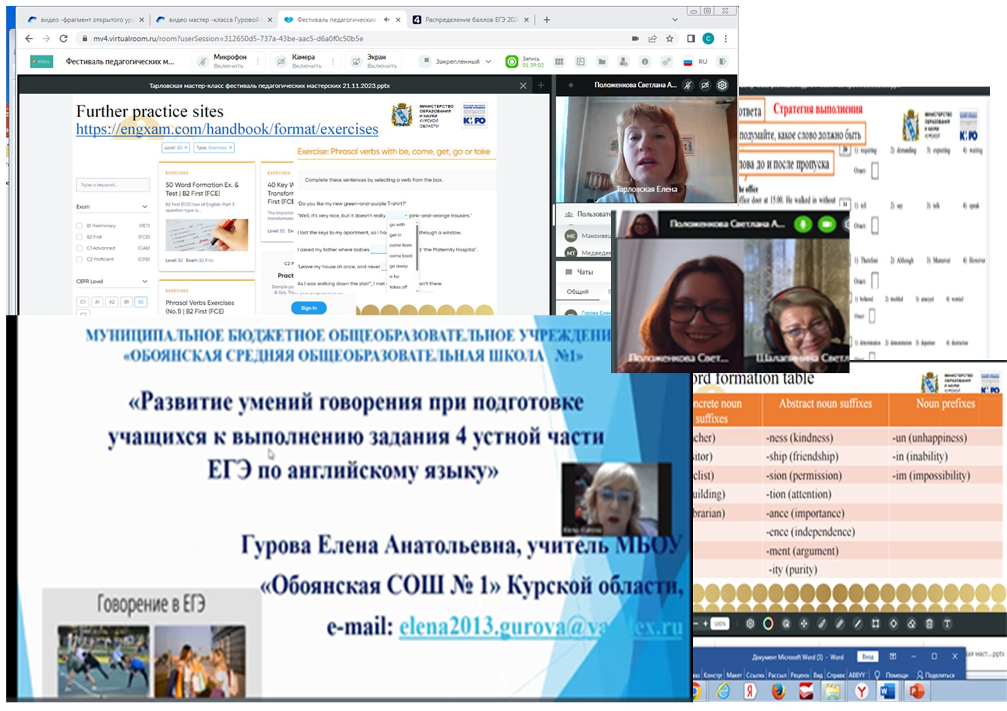Open the Общий chat tab
Image resolution: width=1007 pixels, height=711 pixels.
point(578,291)
